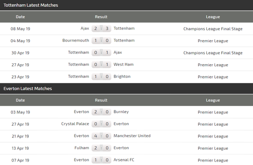The image size is (253, 165).
Task: Visit the Brighton team link
Action: click(x=122, y=76)
